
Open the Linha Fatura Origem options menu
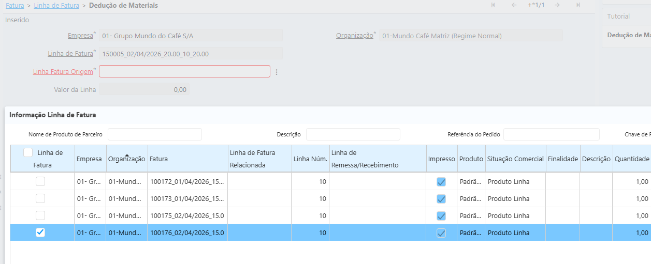pyautogui.click(x=277, y=72)
